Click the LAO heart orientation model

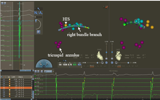pos(118,55)
